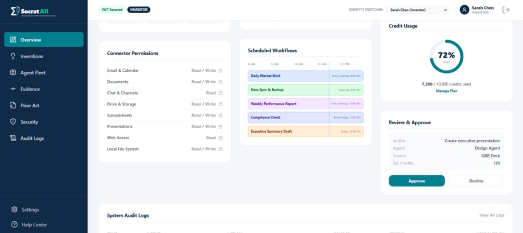Image resolution: width=523 pixels, height=233 pixels.
Task: Click Est. Credits value 120
Action: click(497, 163)
